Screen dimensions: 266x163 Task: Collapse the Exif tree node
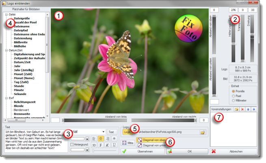point(6,98)
